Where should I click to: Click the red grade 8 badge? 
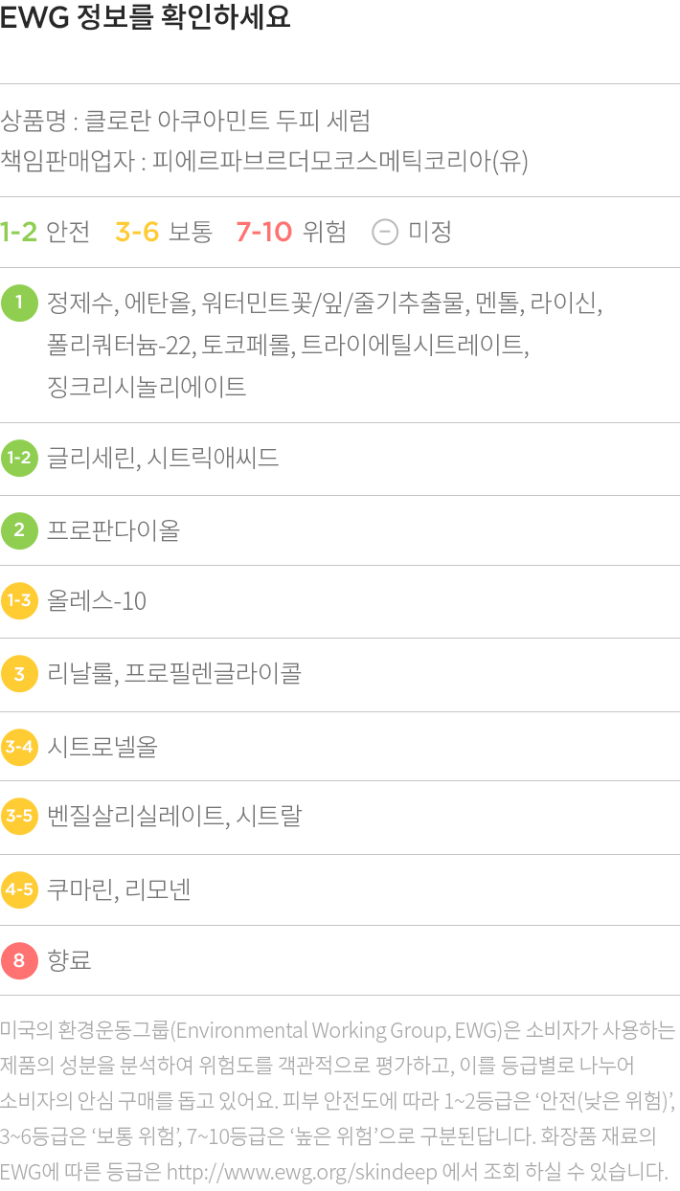(x=19, y=960)
